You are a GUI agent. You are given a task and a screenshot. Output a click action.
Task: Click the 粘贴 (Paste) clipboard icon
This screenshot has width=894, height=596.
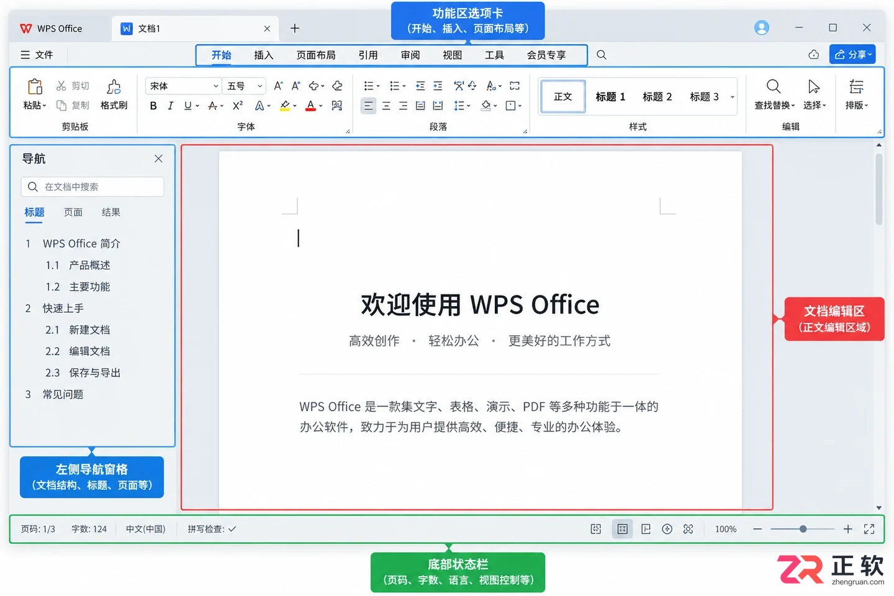pyautogui.click(x=35, y=86)
